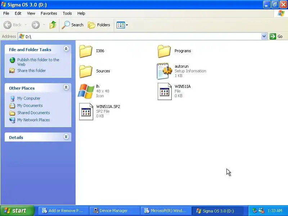
Task: Open the address bar dropdown arrow
Action: [264, 36]
